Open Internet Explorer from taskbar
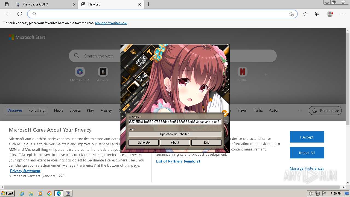 click(x=22, y=193)
